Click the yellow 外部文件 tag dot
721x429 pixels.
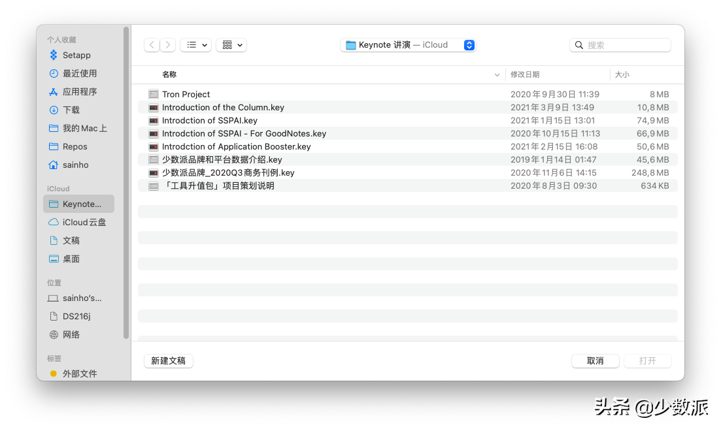(54, 374)
